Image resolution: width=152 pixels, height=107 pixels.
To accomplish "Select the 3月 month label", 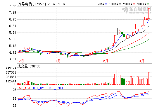I will point(141,61).
